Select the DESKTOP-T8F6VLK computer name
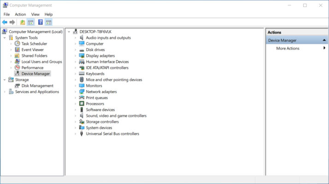 pyautogui.click(x=95, y=32)
